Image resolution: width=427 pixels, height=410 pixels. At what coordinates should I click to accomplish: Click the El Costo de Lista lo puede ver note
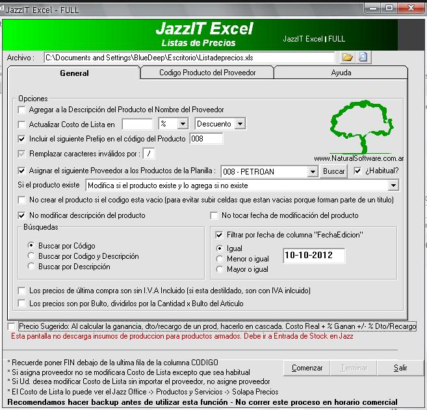pyautogui.click(x=143, y=392)
